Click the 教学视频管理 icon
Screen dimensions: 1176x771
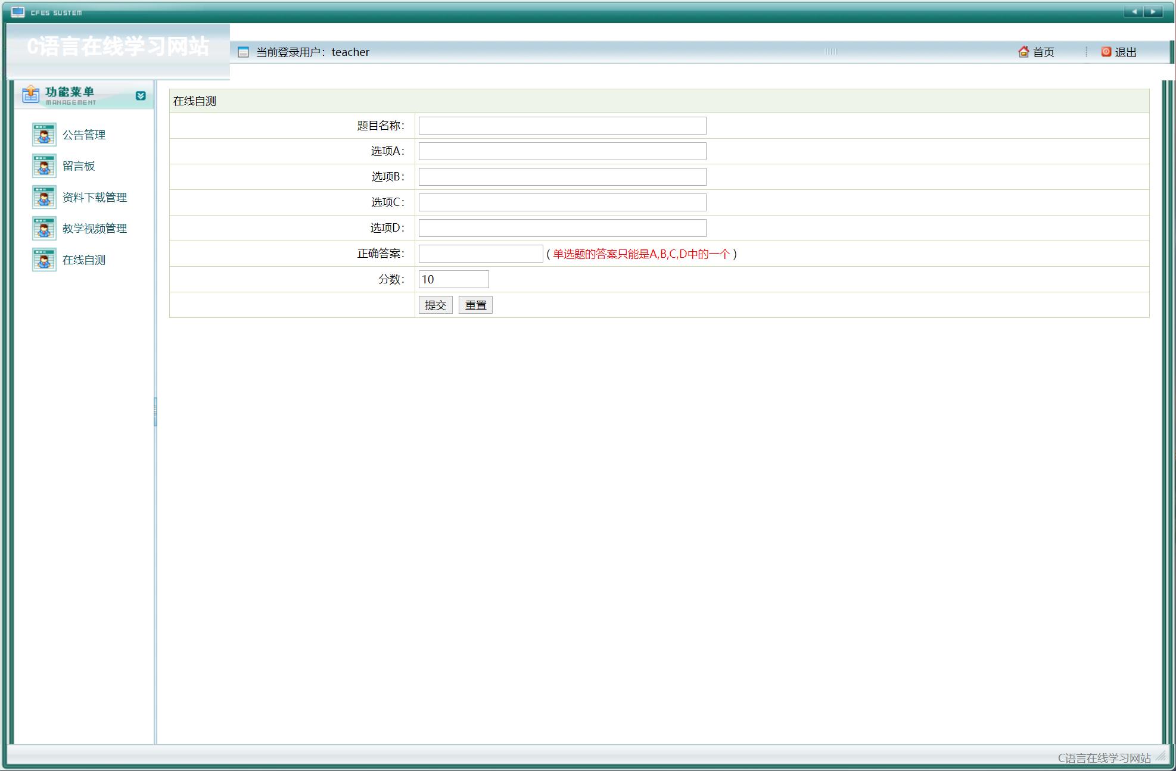pyautogui.click(x=43, y=228)
